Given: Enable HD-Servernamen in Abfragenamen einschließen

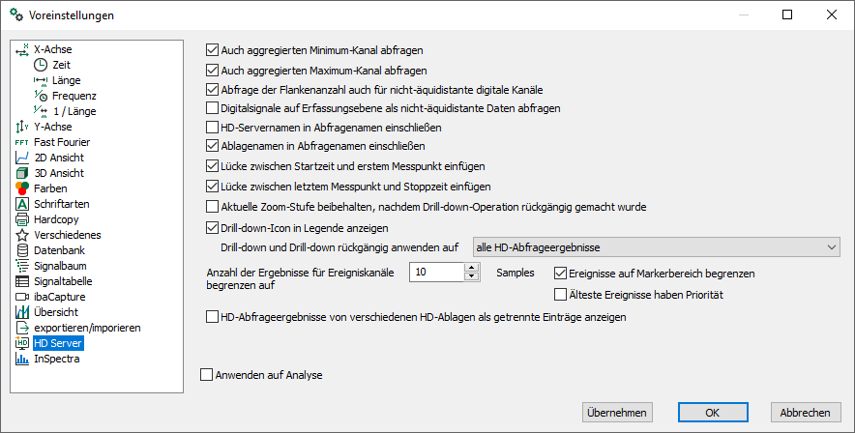Looking at the screenshot, I should tap(212, 128).
